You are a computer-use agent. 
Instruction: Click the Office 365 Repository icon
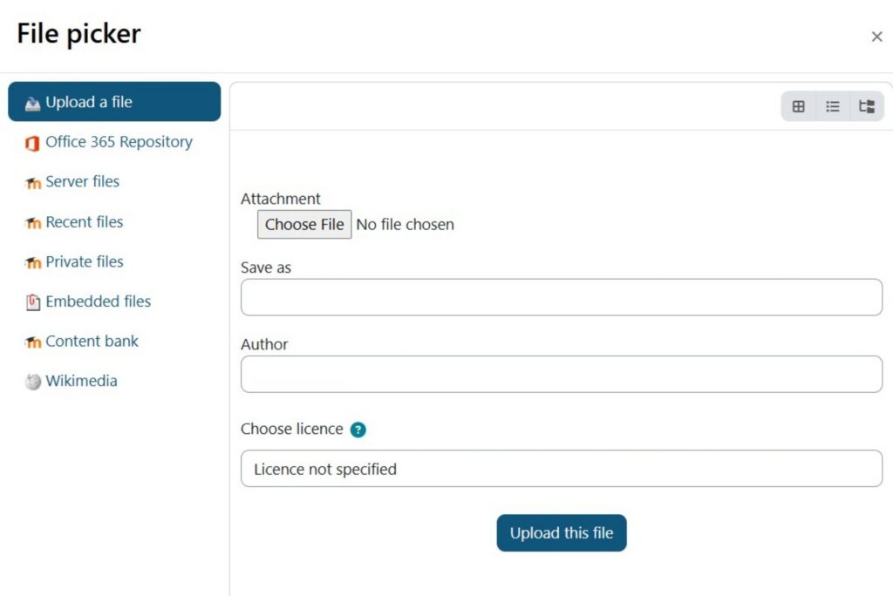[x=33, y=141]
